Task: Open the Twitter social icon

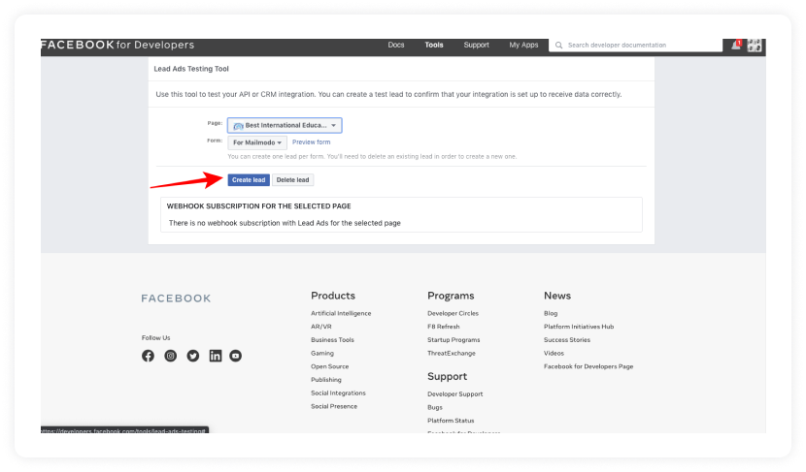Action: coord(193,356)
